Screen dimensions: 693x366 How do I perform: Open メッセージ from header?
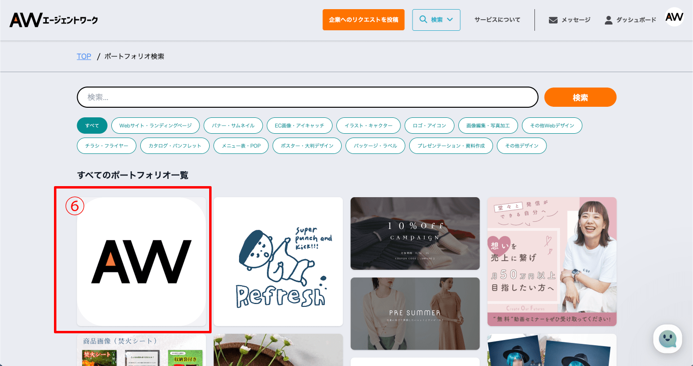point(570,20)
